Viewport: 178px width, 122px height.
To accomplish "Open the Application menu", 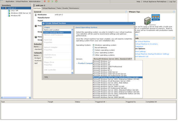I will pos(10,2).
